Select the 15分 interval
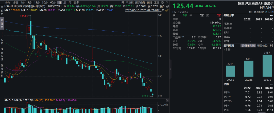 click(x=37, y=3)
